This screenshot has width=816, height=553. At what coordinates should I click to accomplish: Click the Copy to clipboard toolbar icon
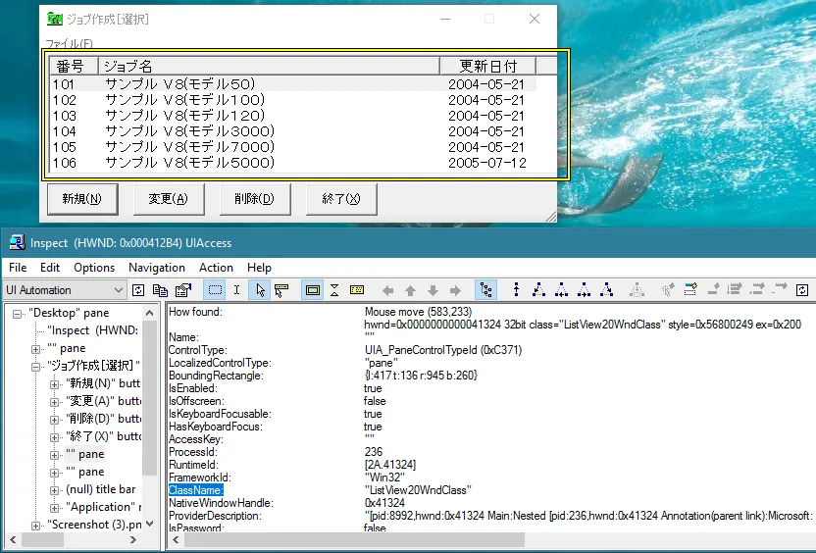[x=160, y=290]
